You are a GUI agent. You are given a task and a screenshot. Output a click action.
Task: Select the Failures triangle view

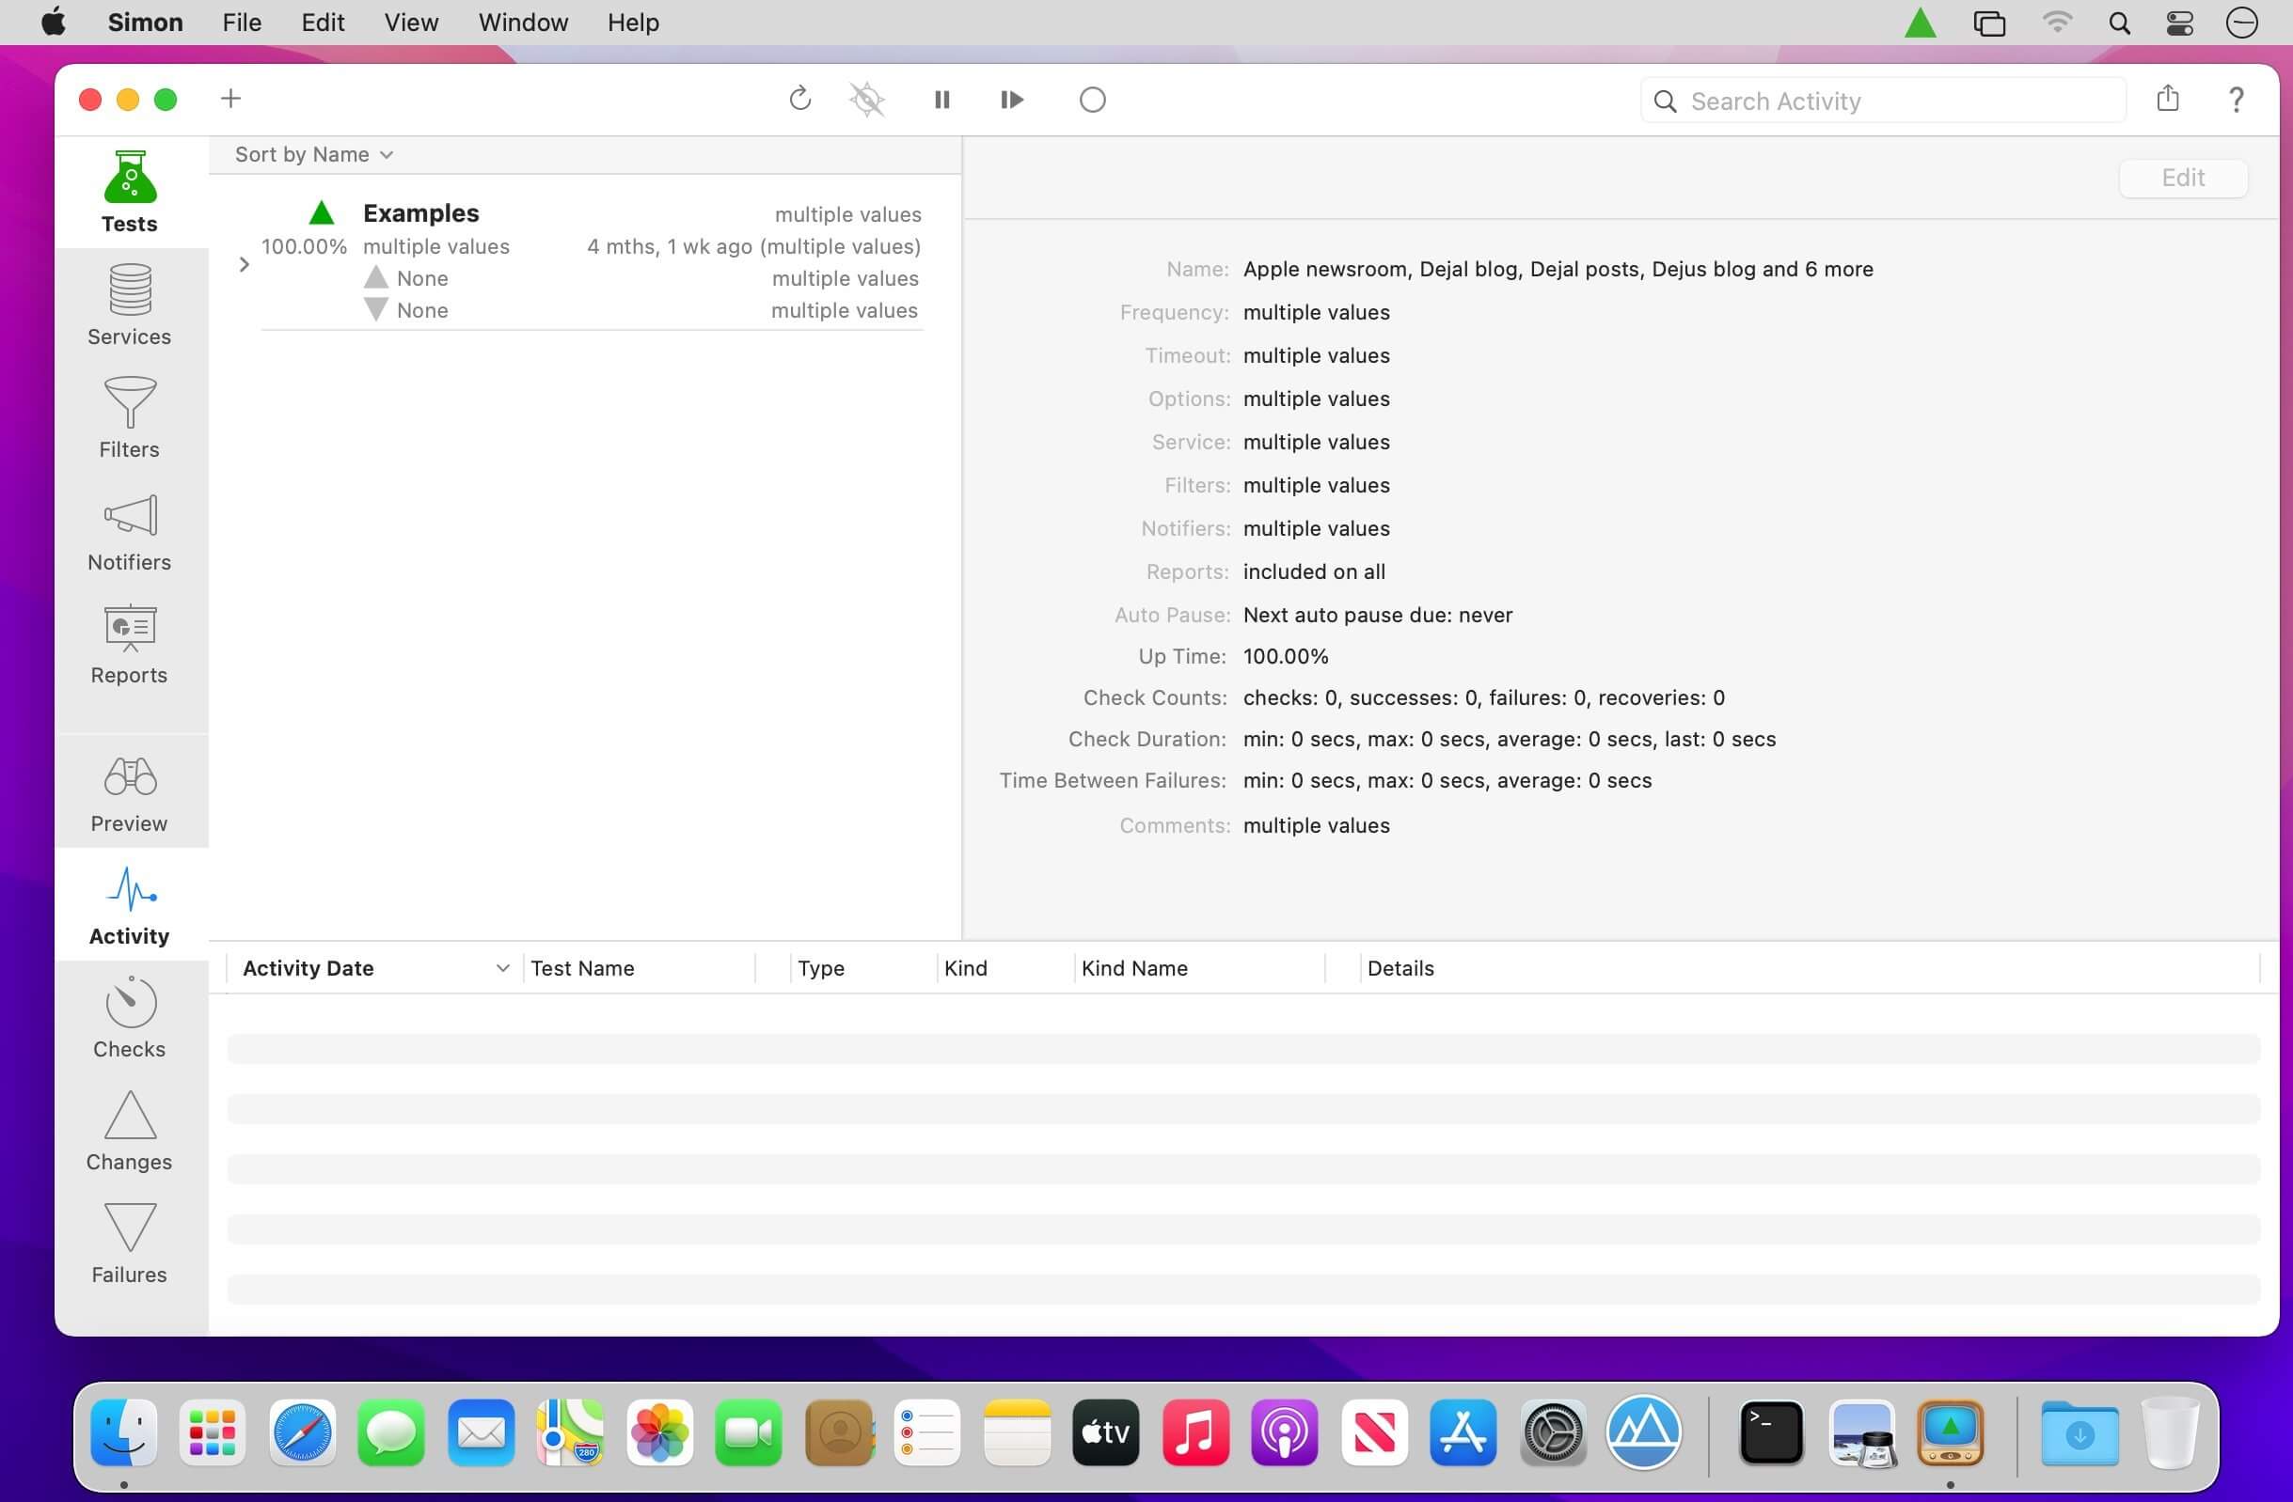pos(130,1243)
